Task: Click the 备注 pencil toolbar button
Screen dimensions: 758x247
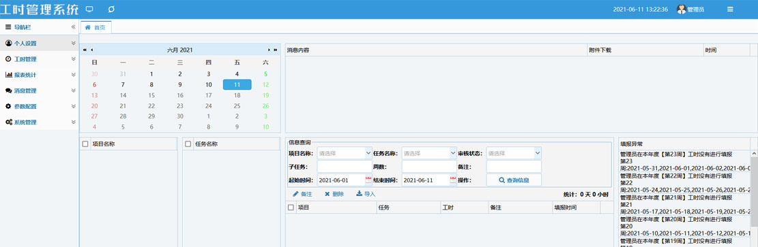Action: (x=302, y=194)
